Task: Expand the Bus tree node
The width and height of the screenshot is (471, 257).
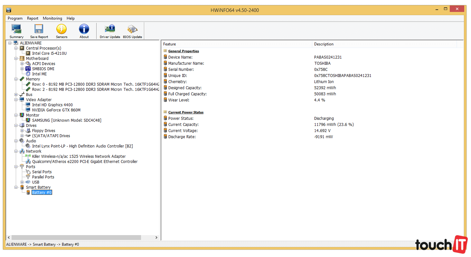Action: [16, 95]
